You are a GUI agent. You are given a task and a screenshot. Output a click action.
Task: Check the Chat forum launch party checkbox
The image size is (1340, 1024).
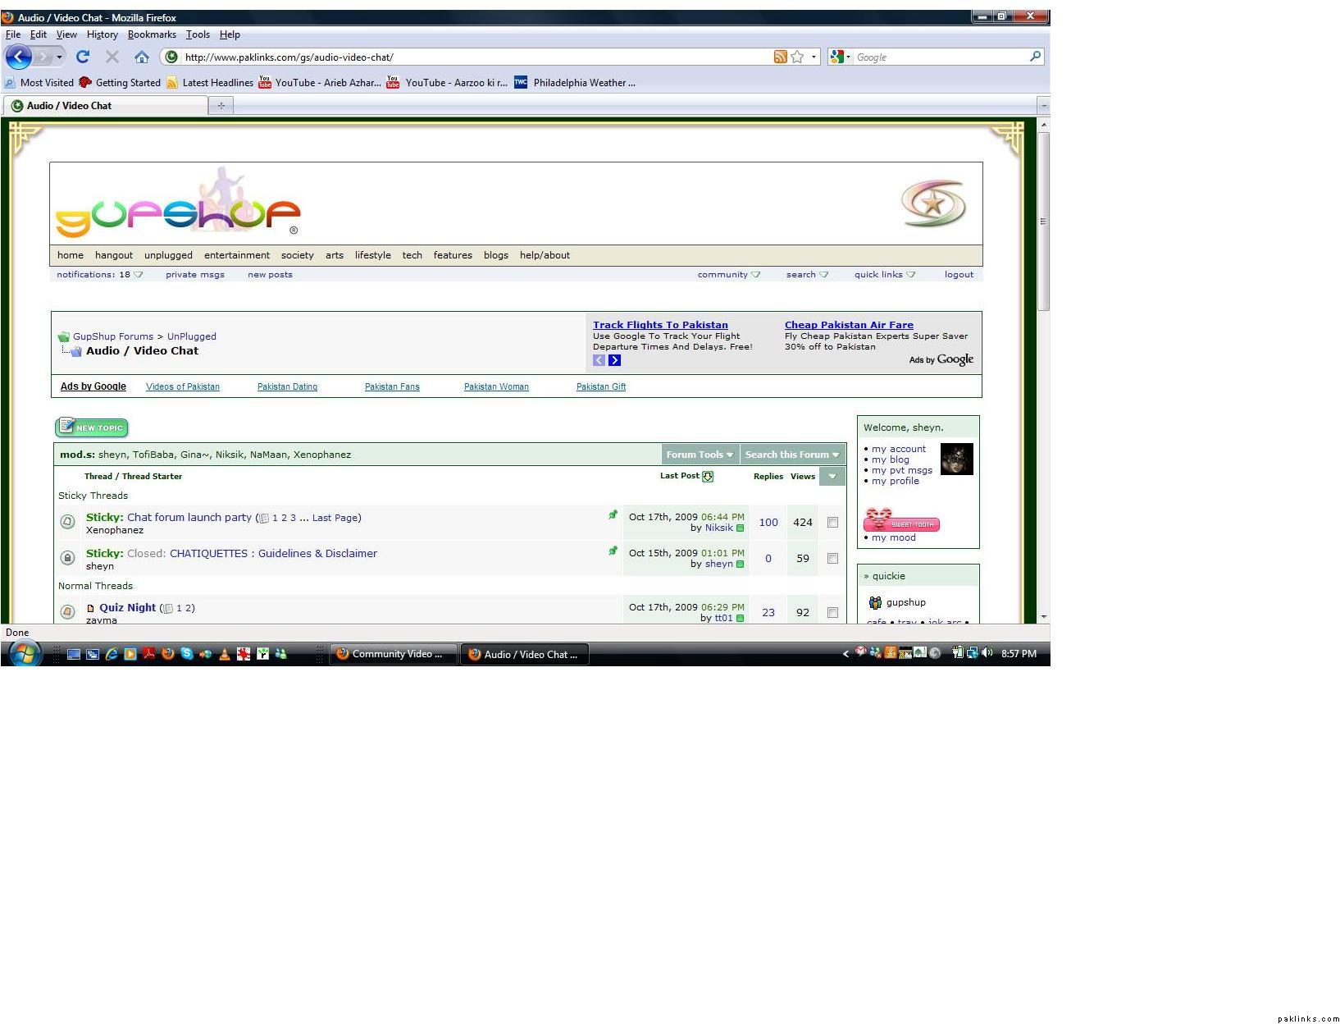pos(832,523)
